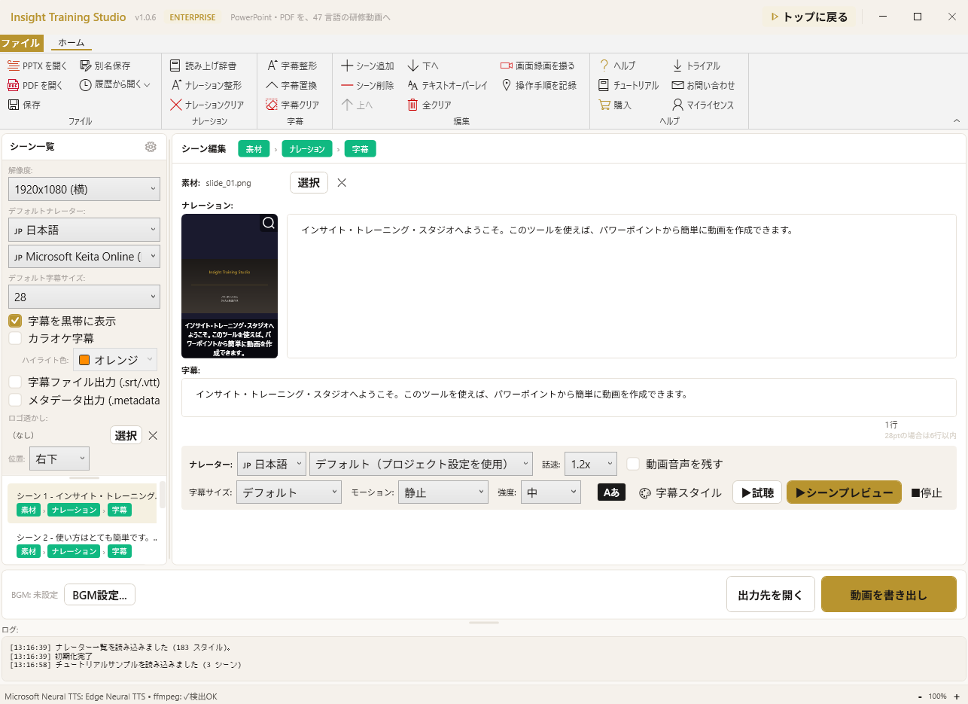
Task: Select 字幕 step in scene editor header
Action: click(x=361, y=149)
